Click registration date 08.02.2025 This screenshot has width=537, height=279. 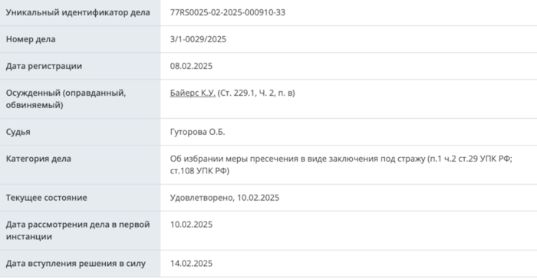191,66
